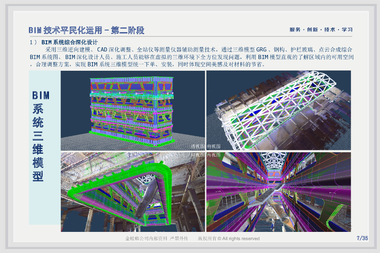Open the interior view purple atrium image
Viewport: 380px width, 253px height.
tap(278, 192)
